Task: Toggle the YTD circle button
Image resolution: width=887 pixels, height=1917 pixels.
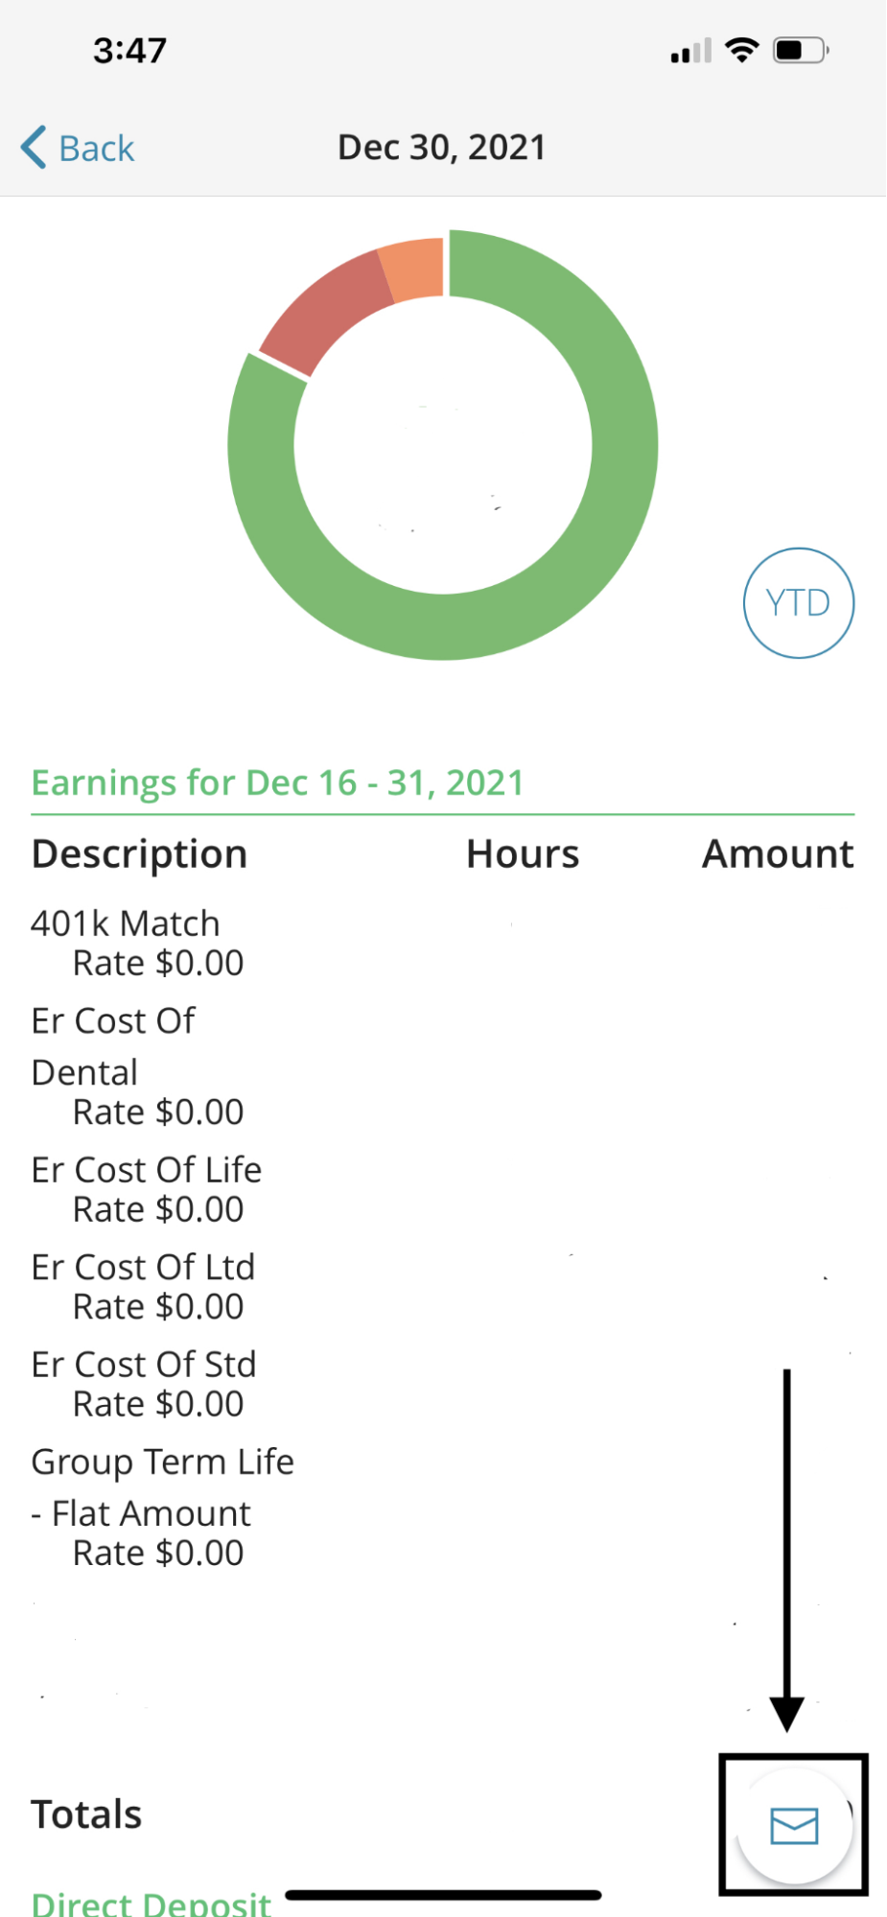Action: (x=799, y=603)
